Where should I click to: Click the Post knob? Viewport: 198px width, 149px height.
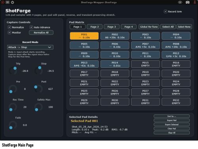(38, 89)
